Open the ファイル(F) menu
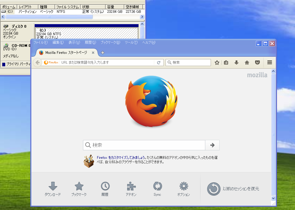The width and height of the screenshot is (295, 210). tap(40, 42)
